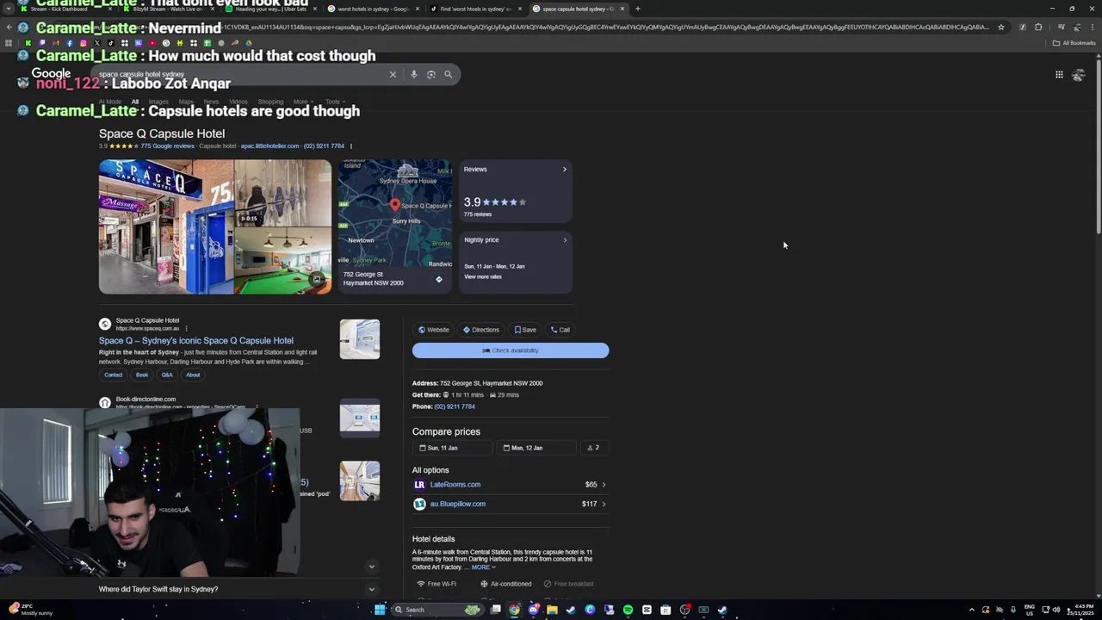Open the Mon, 12 Jan check-out date picker
The width and height of the screenshot is (1102, 620).
[x=536, y=448]
